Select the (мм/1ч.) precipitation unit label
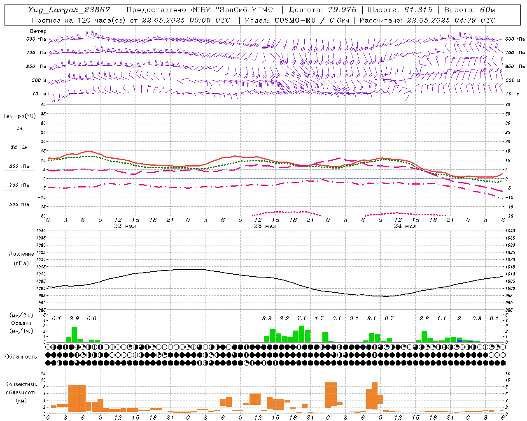Screen dimensions: 527x421 tap(21, 331)
